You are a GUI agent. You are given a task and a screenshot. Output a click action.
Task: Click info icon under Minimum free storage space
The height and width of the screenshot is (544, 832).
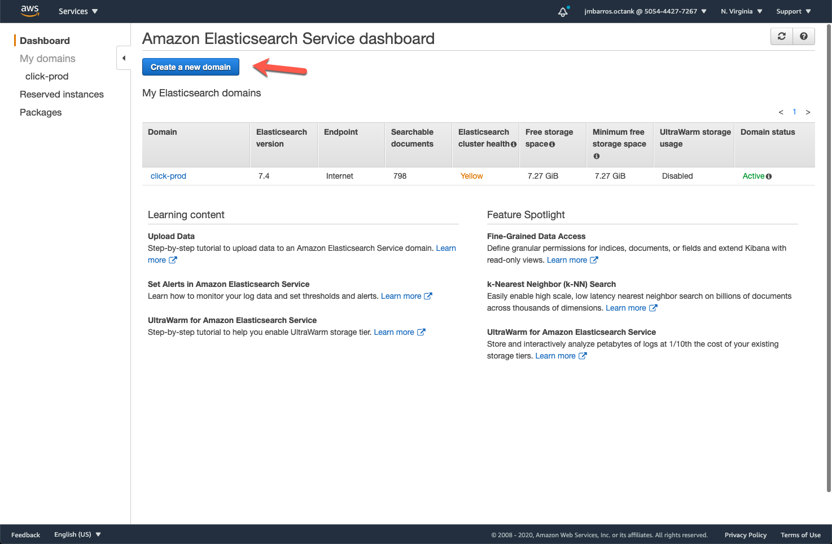tap(596, 156)
